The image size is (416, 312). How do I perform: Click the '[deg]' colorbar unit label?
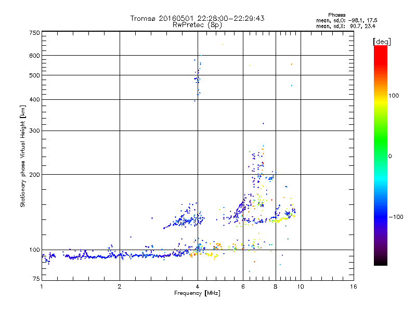(382, 42)
